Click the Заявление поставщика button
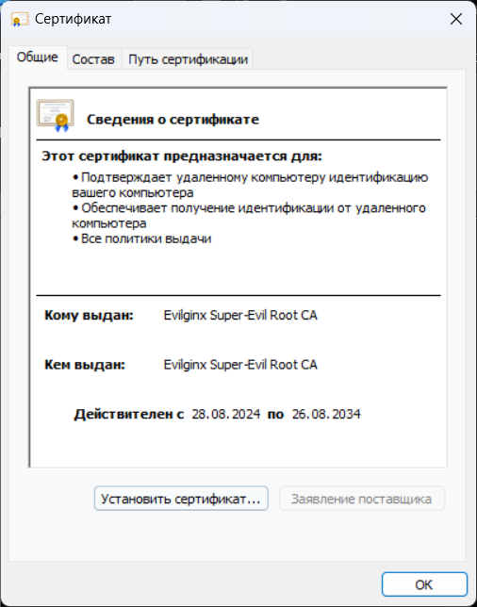This screenshot has height=607, width=477. [x=362, y=499]
